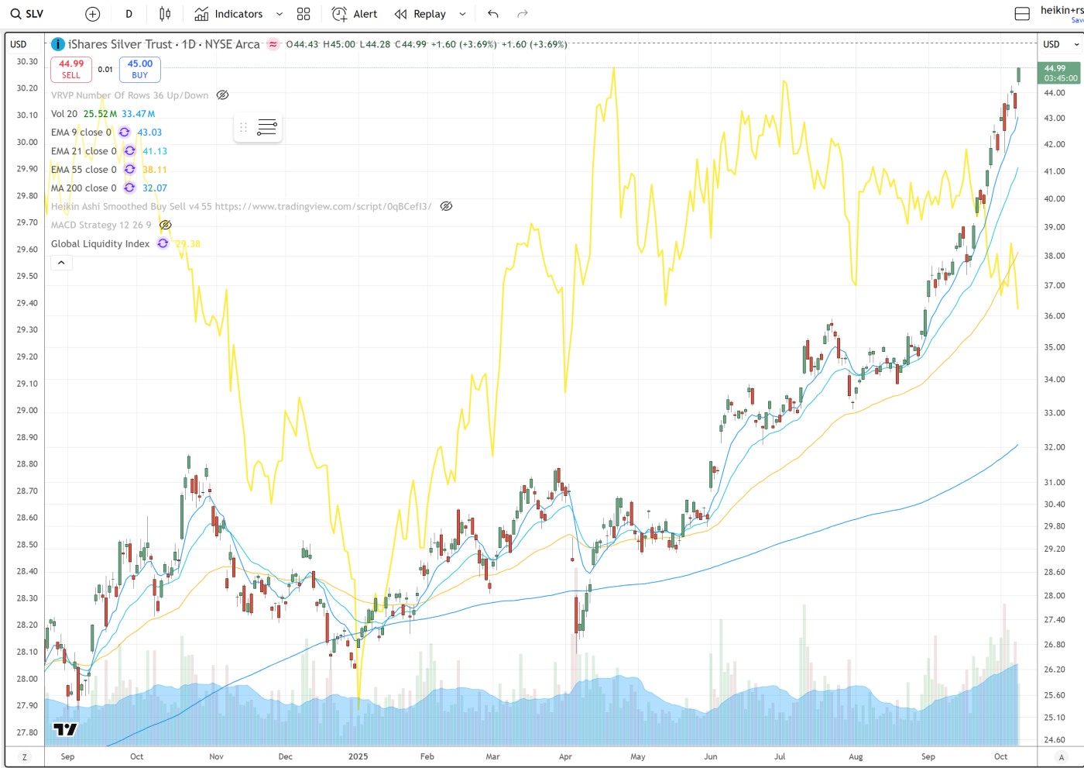Click the undo arrow in toolbar
The width and height of the screenshot is (1084, 768).
(x=493, y=14)
